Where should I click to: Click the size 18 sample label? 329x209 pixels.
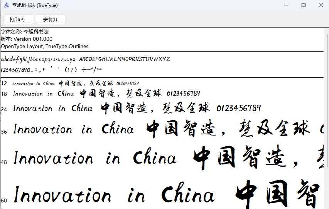pyautogui.click(x=4, y=94)
